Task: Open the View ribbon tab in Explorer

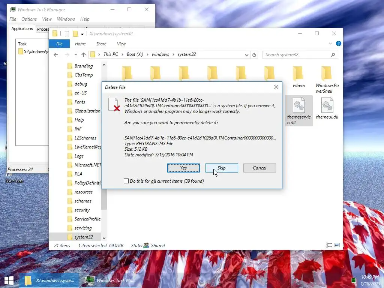Action: (x=121, y=44)
